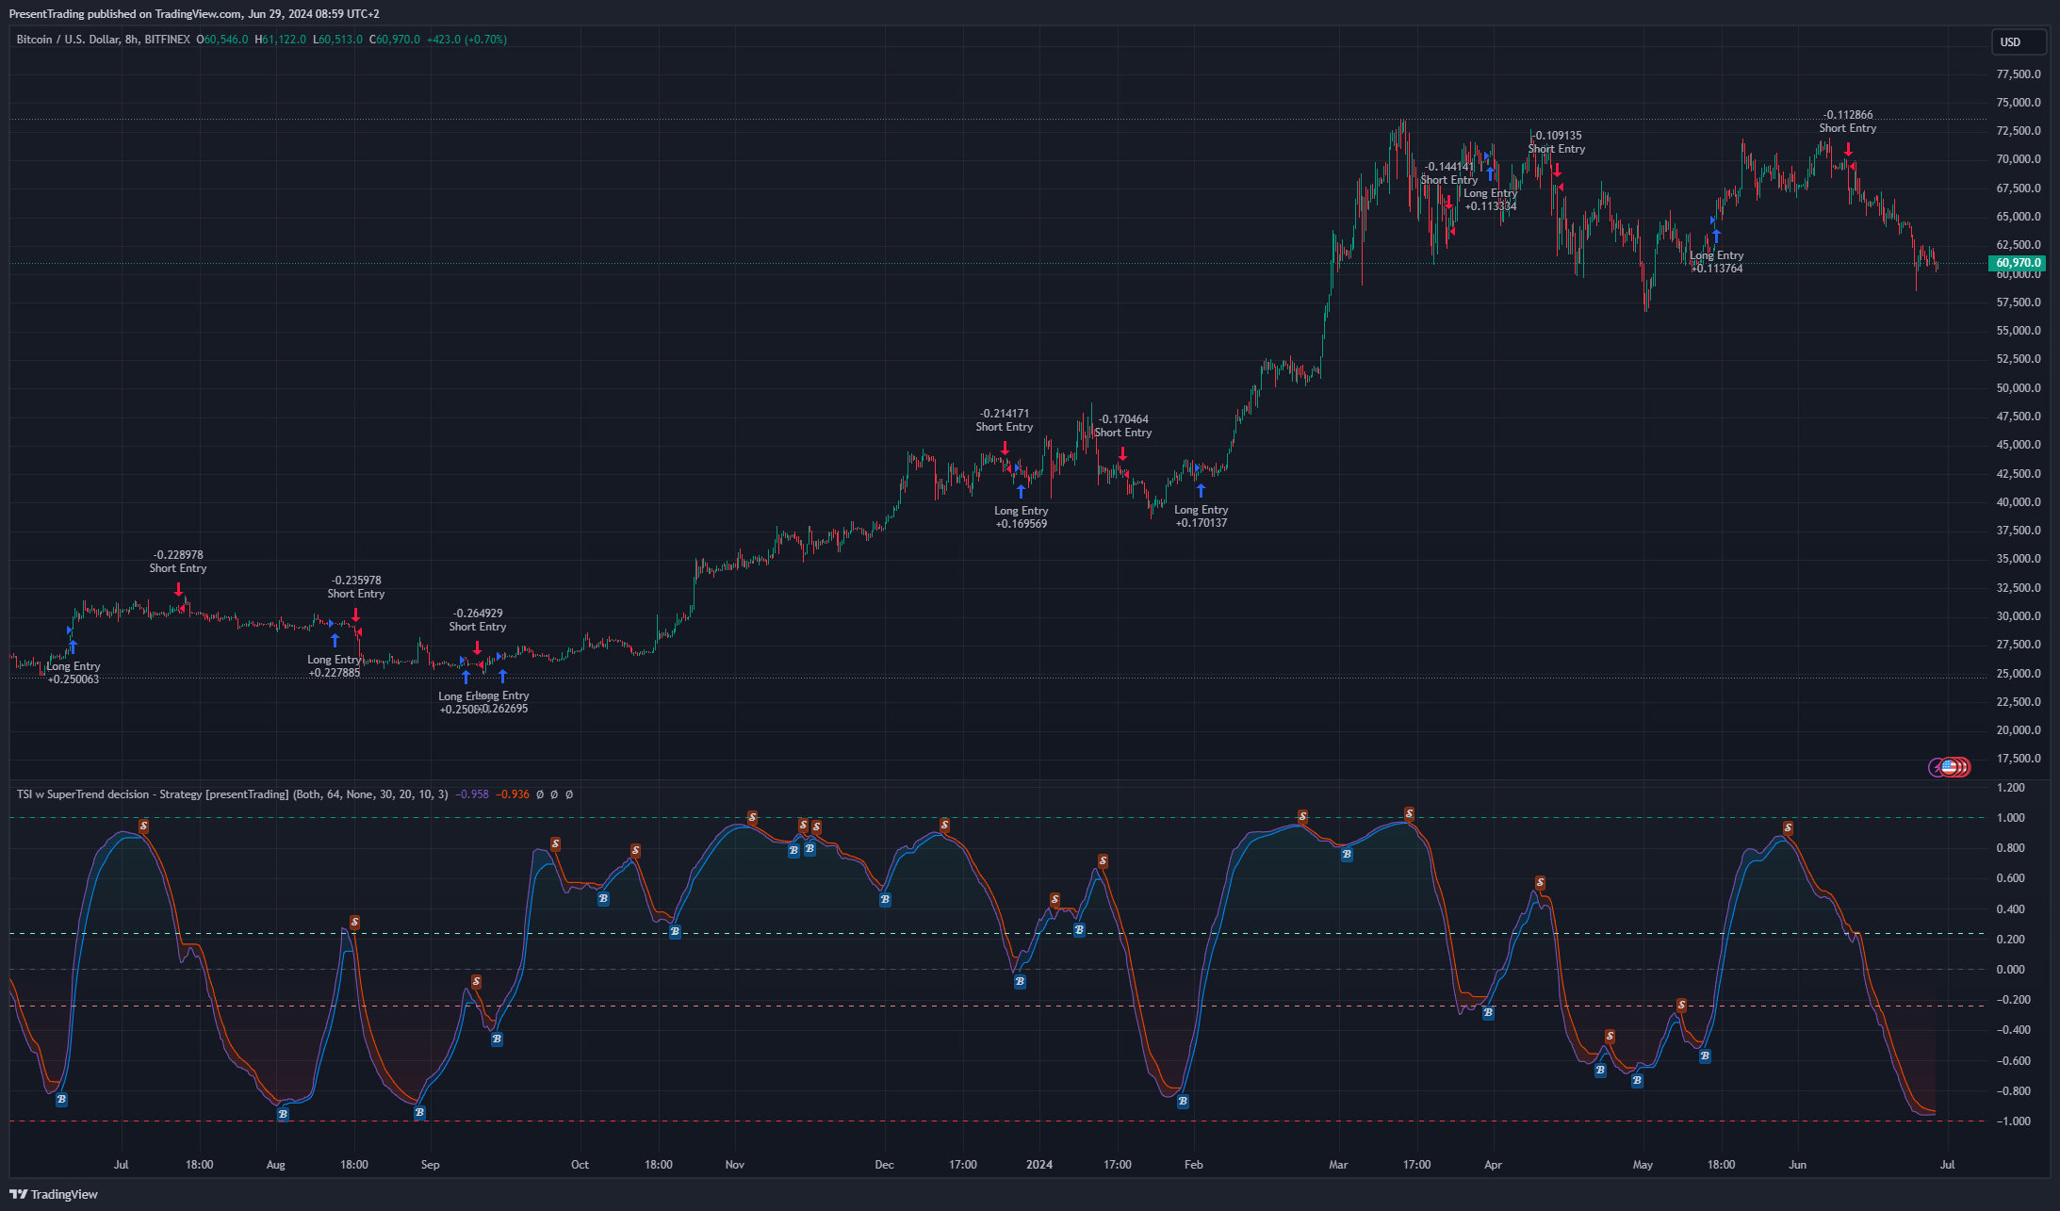The height and width of the screenshot is (1211, 2060).
Task: Click the Long Entry +0.170137 label
Action: click(1202, 516)
